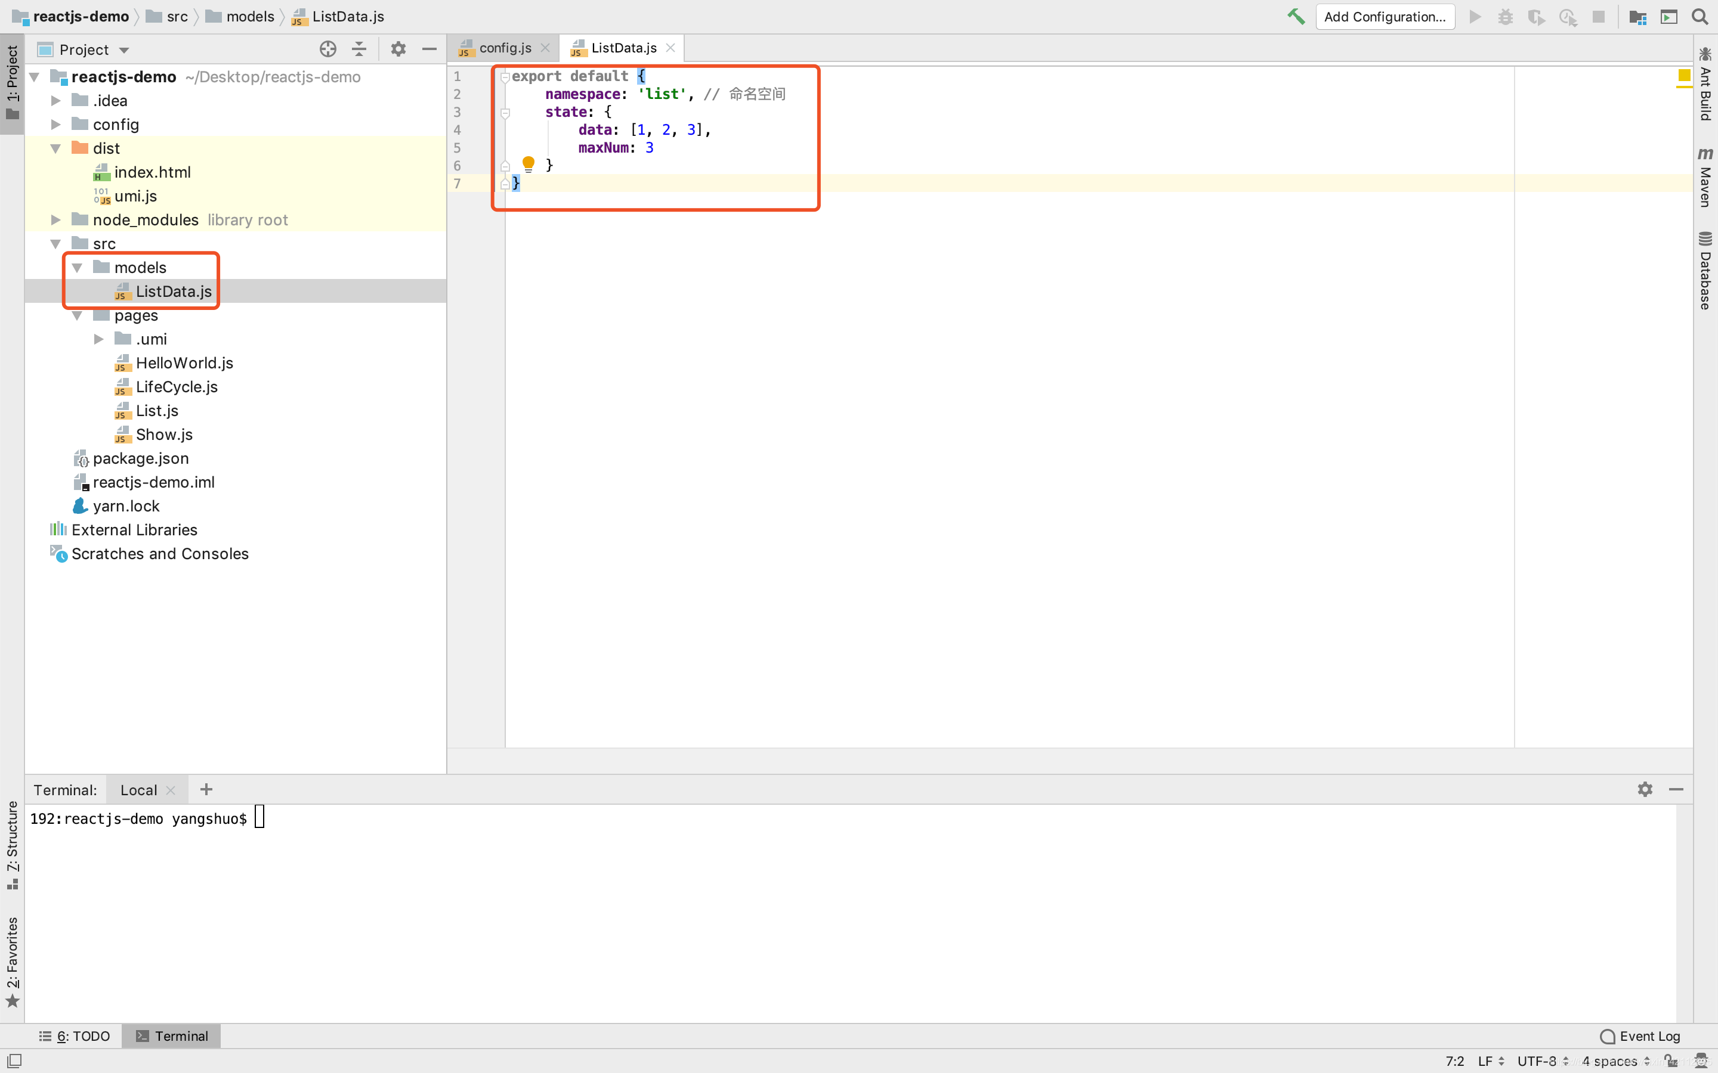Hide the Project panel with minus icon

(429, 49)
